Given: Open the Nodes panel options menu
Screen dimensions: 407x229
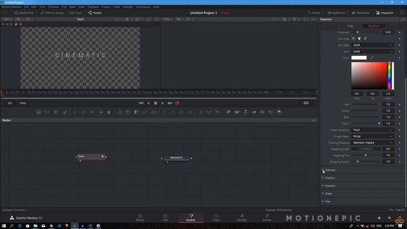Looking at the screenshot, I should 314,120.
